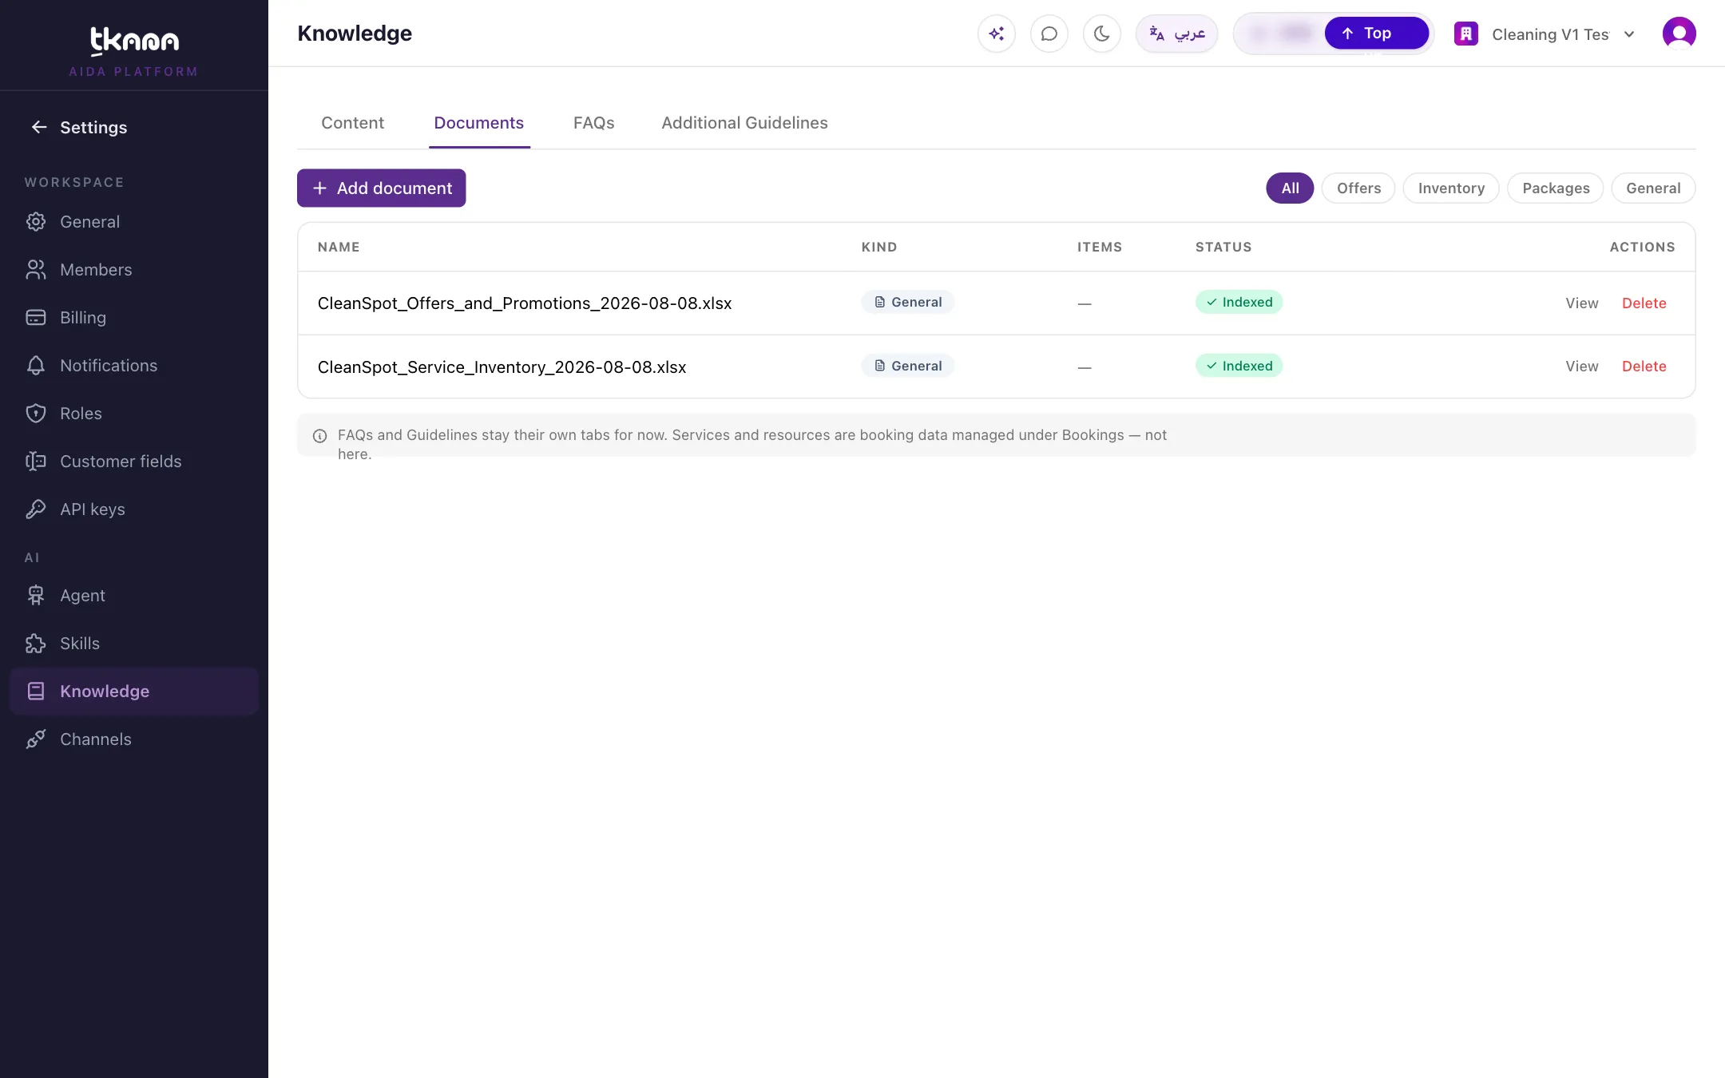This screenshot has height=1078, width=1725.
Task: Open the user profile avatar
Action: tap(1679, 34)
